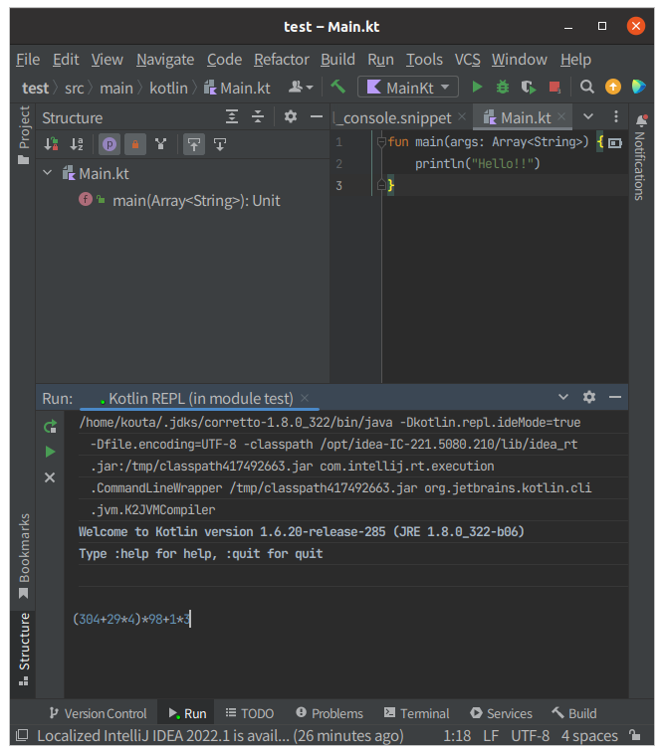664x755 pixels.
Task: Close the REPL with X icon
Action: pyautogui.click(x=50, y=477)
